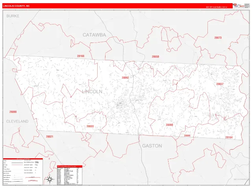The width and height of the screenshot is (252, 189).
Task: Click the ZIP Code Index/Grid Locator header
Action: point(70,166)
